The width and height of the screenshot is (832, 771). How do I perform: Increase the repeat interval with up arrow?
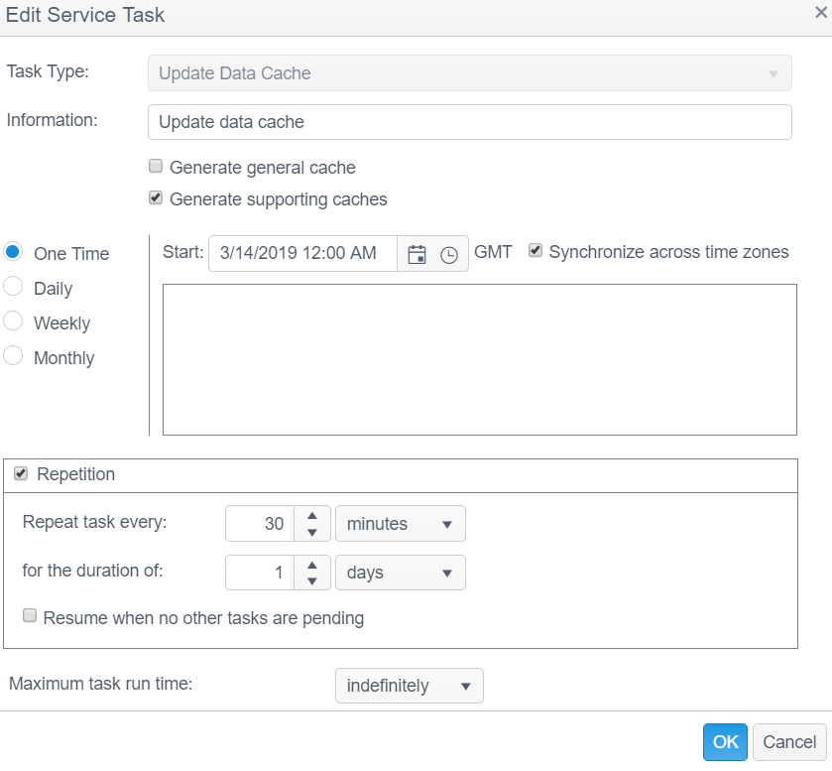(311, 515)
